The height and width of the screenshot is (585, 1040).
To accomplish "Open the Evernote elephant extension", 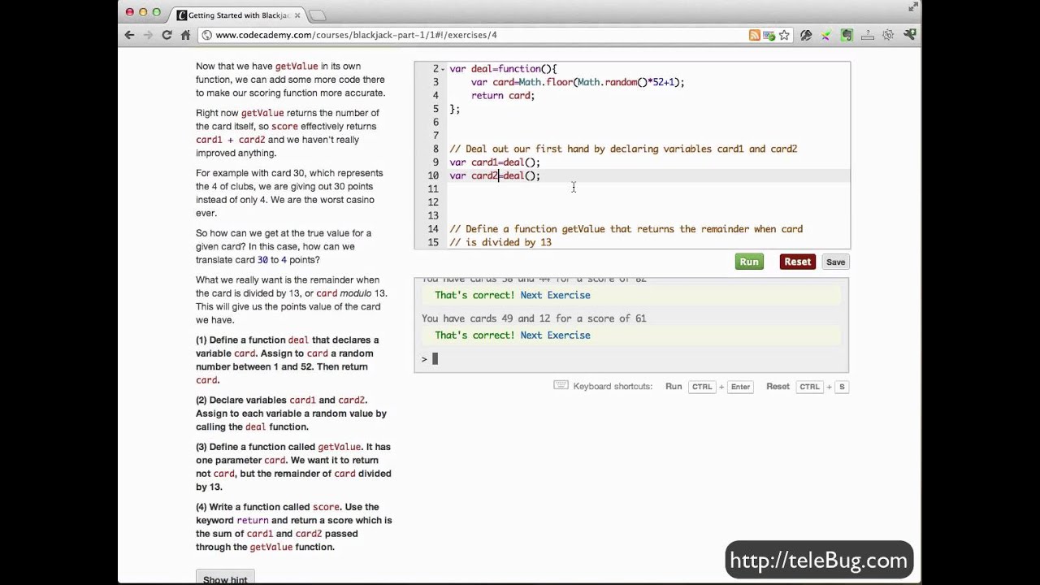I will click(x=847, y=35).
